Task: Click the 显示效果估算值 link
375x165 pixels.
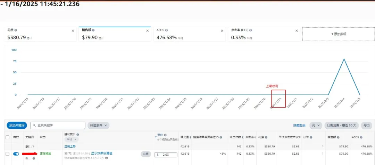Action: coord(102,153)
